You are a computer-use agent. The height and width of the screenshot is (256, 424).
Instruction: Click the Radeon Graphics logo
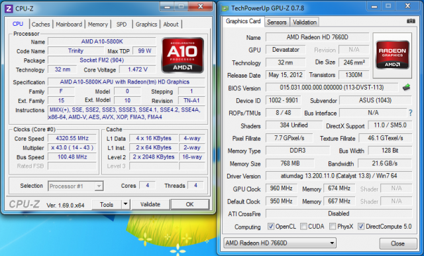click(392, 55)
